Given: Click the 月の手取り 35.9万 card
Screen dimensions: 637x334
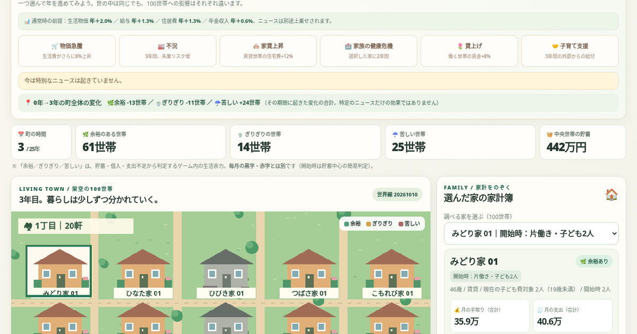Looking at the screenshot, I should 490,316.
